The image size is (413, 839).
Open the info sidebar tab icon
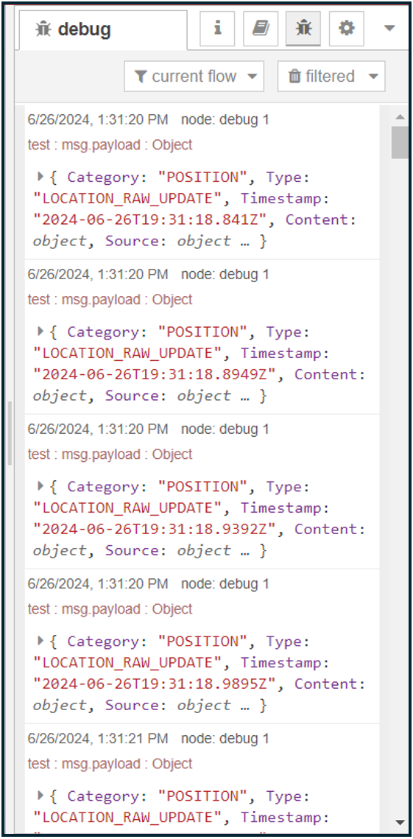tap(217, 28)
